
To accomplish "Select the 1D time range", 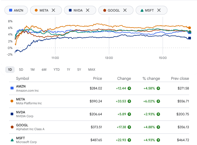I will [10, 70].
